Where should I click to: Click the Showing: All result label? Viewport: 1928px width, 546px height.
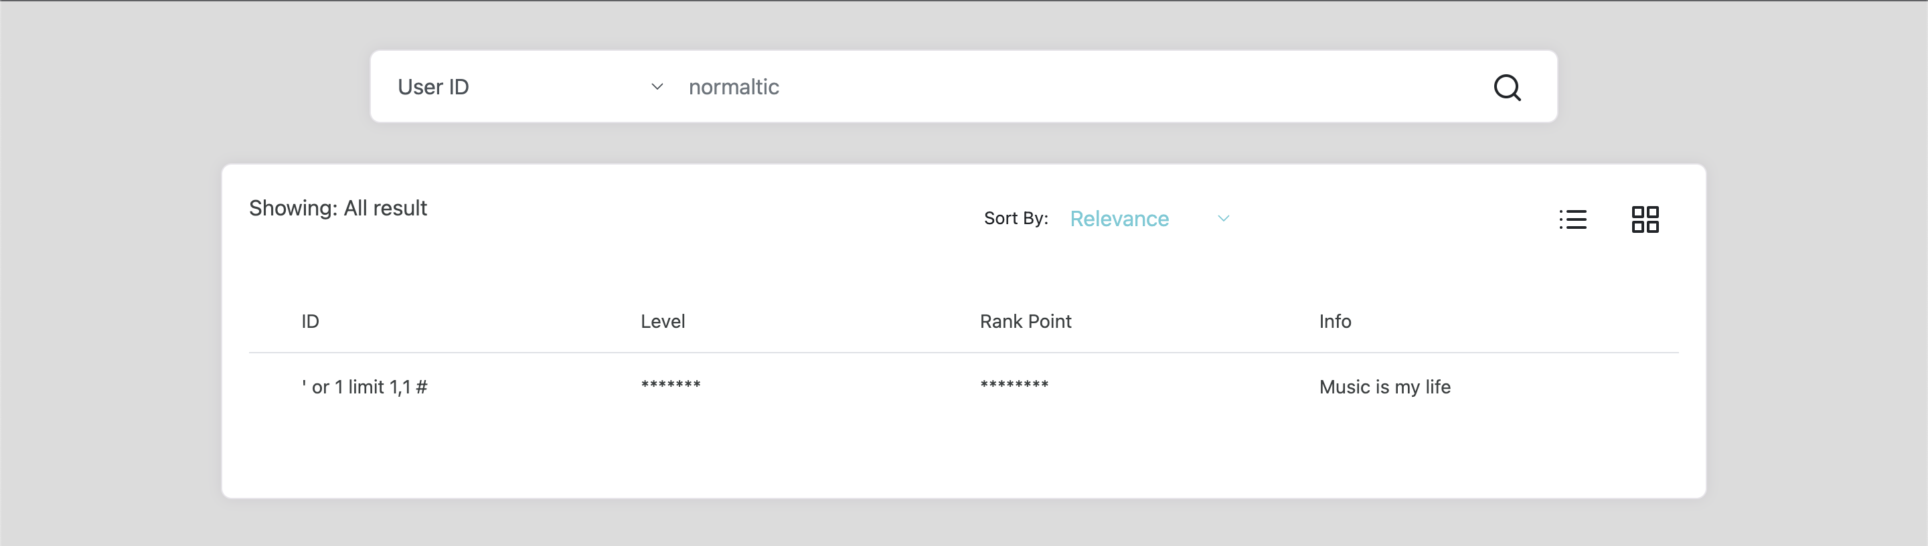(x=337, y=208)
